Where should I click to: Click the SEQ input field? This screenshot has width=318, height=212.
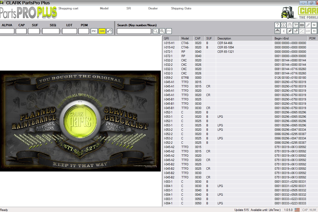pyautogui.click(x=51, y=31)
